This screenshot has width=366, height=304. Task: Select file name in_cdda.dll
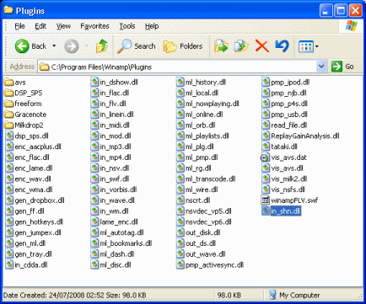(x=31, y=264)
